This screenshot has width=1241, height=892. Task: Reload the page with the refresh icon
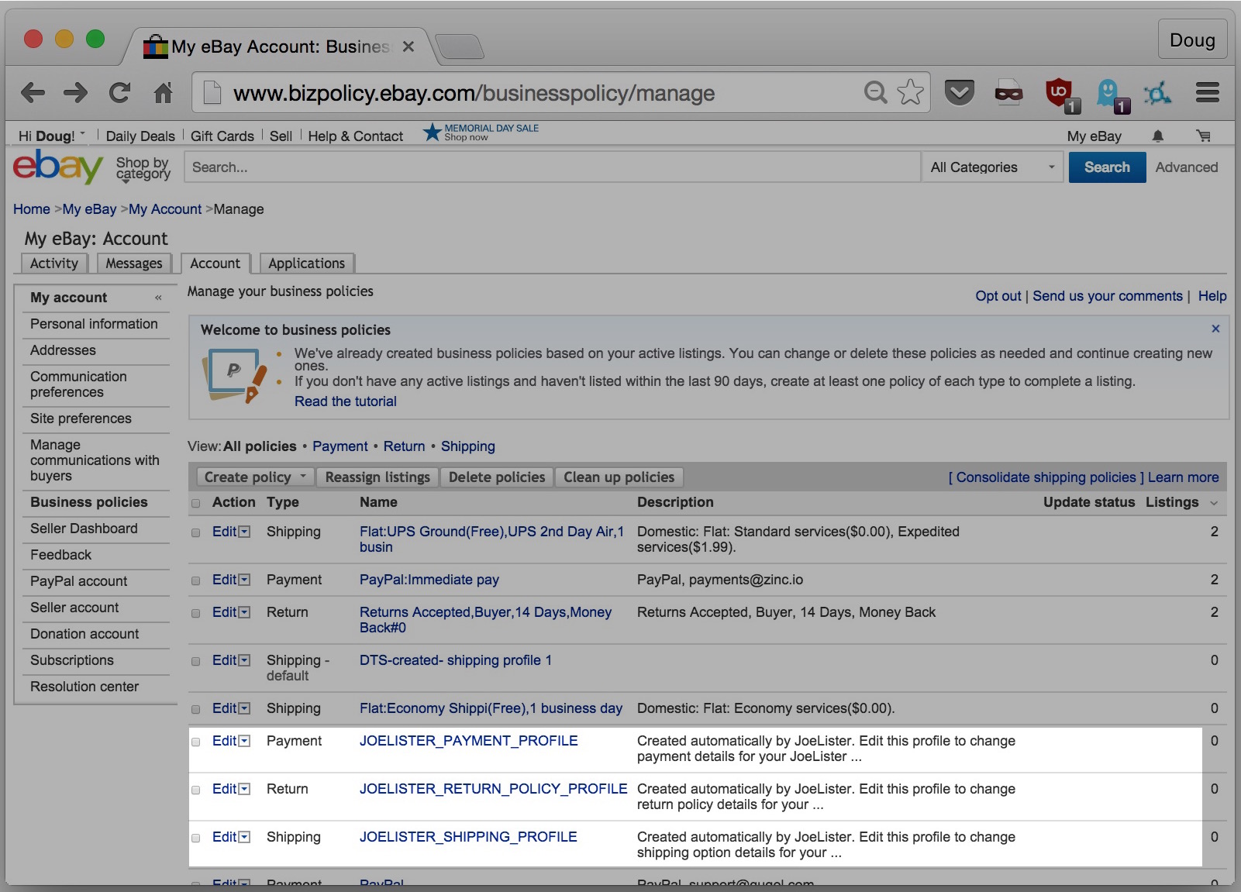[119, 93]
